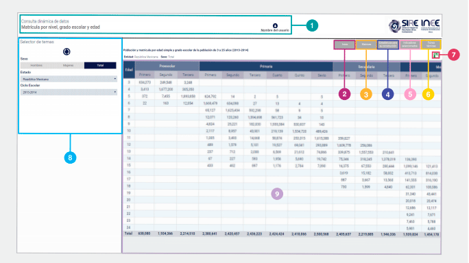Select Total in the Sexo toggle
This screenshot has width=469, height=263.
100,65
